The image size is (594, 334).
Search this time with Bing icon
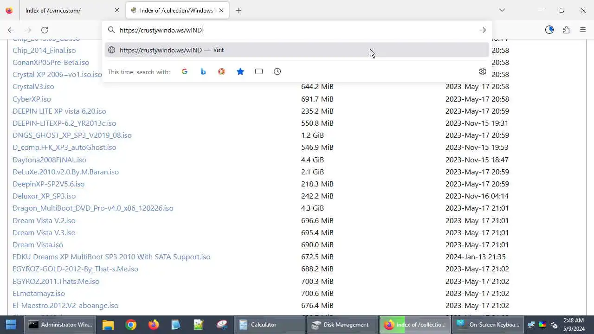click(203, 71)
